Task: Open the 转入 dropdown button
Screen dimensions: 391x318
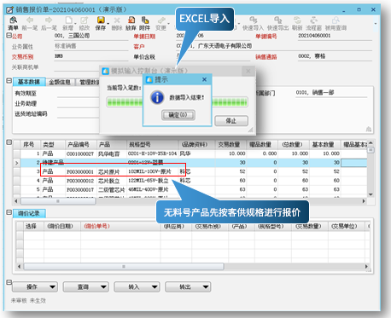Action: coord(137,287)
